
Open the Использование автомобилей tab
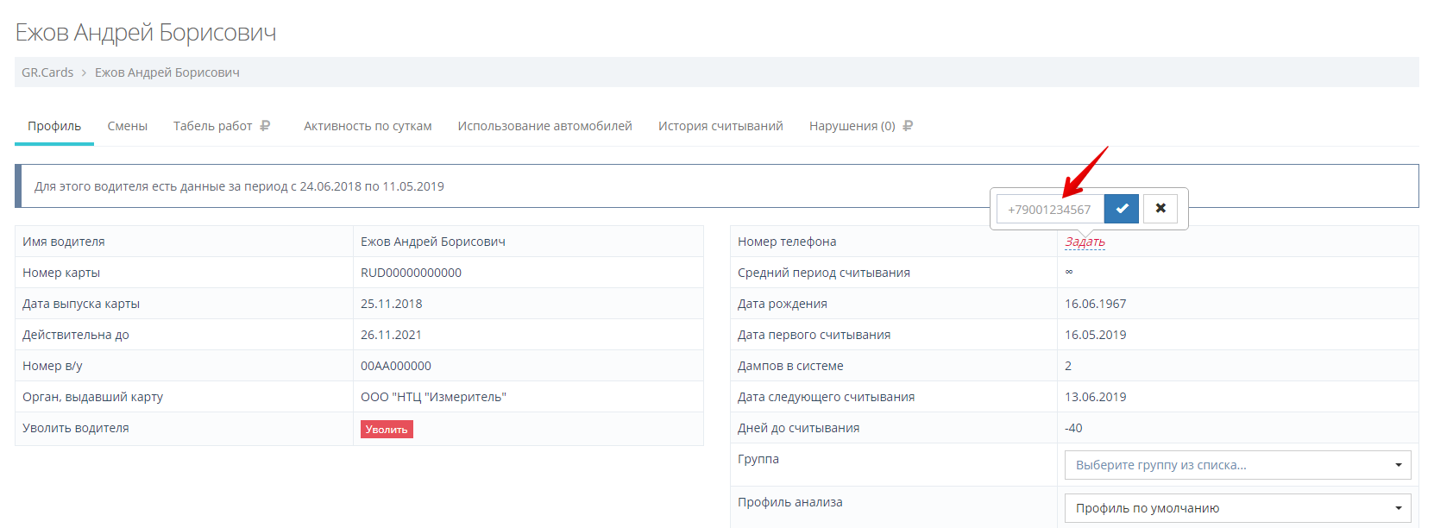pos(545,126)
